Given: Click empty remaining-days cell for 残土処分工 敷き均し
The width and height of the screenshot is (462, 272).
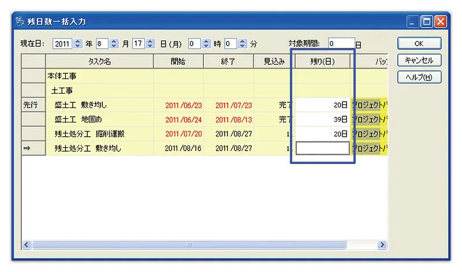Looking at the screenshot, I should point(322,148).
